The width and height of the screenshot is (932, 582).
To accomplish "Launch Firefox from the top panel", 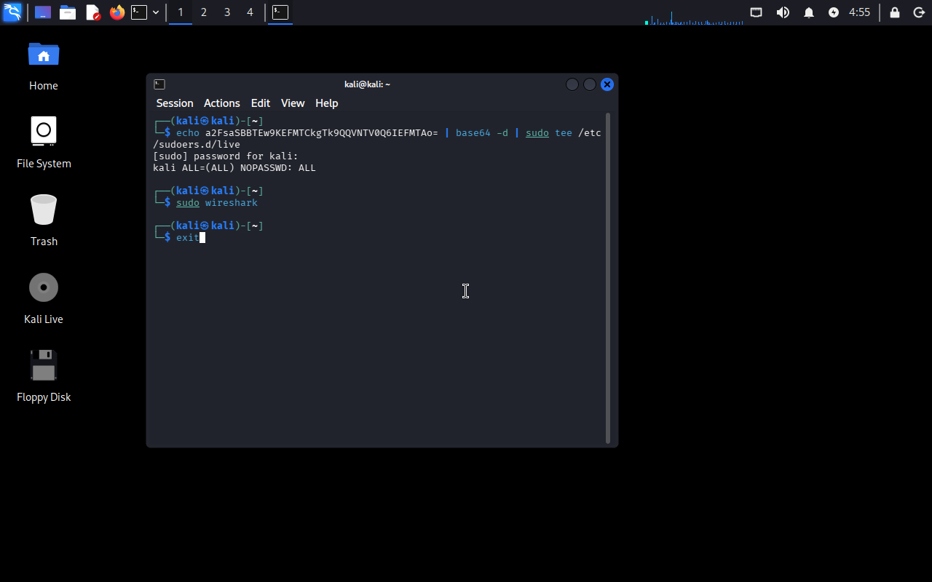I will [x=117, y=12].
